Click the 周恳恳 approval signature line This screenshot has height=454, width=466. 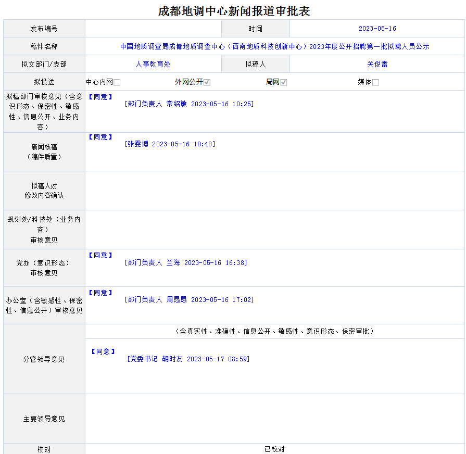click(189, 299)
